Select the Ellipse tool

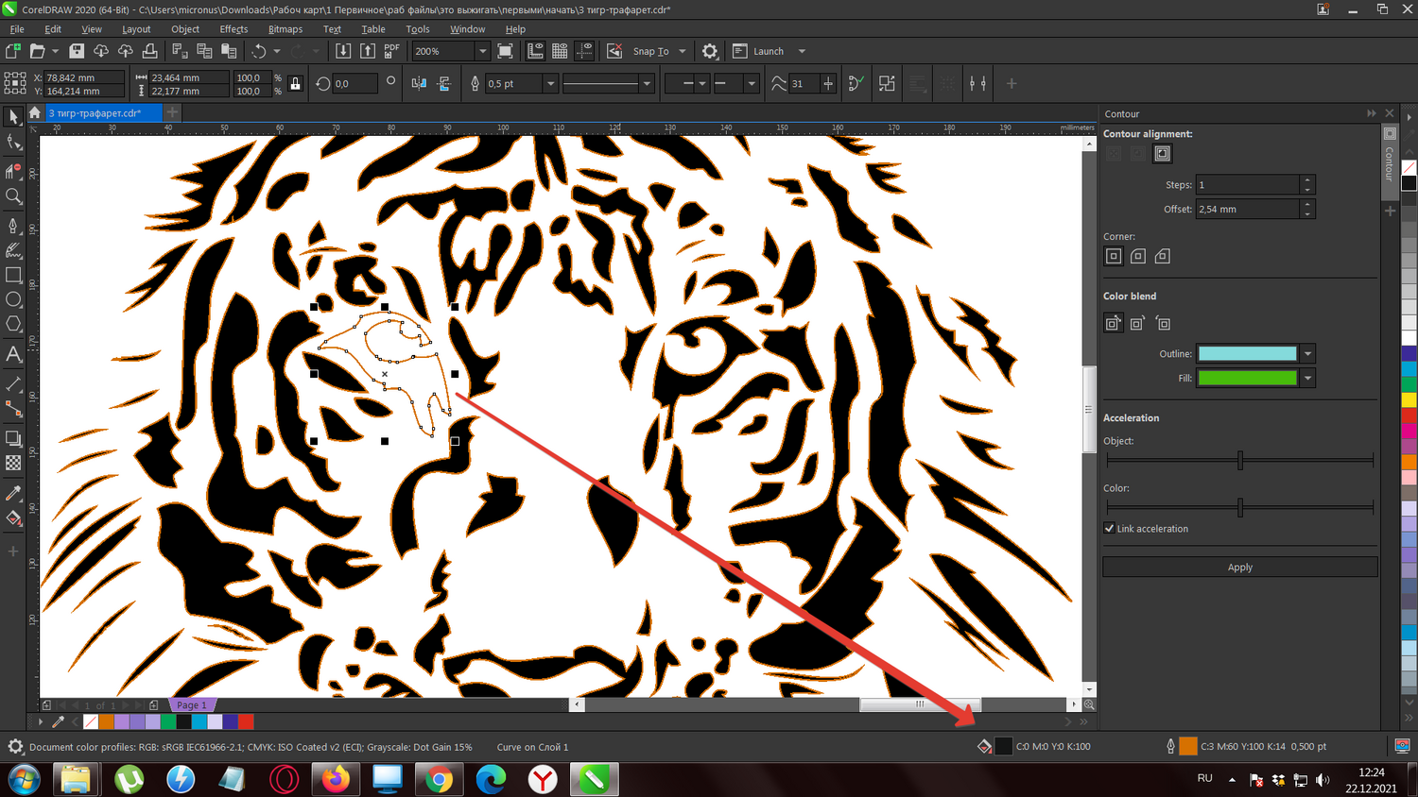tap(13, 299)
